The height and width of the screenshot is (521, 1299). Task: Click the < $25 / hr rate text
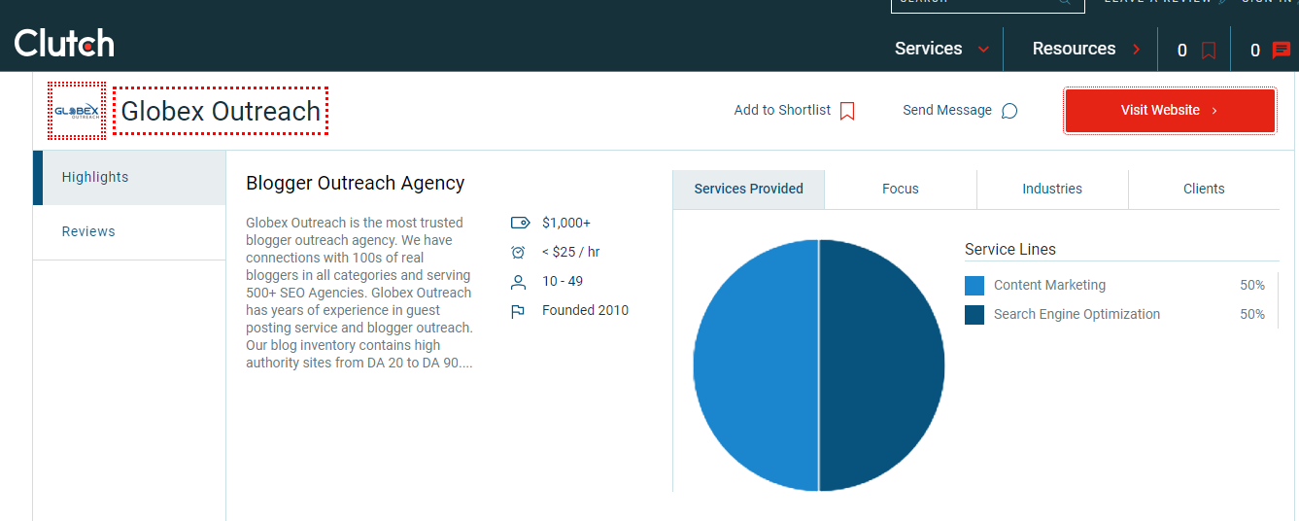570,252
